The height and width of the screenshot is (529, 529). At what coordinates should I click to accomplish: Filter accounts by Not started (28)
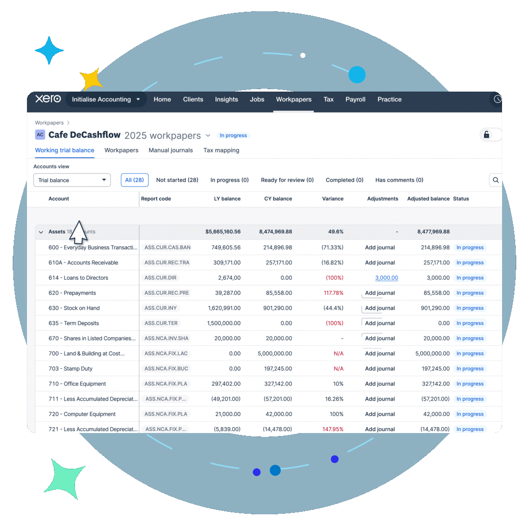177,180
